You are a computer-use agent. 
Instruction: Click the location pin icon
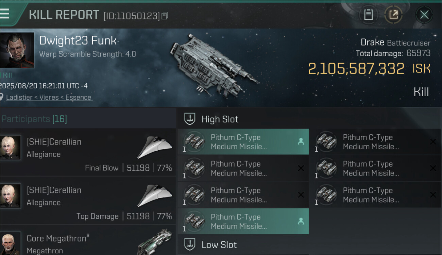coord(2,98)
